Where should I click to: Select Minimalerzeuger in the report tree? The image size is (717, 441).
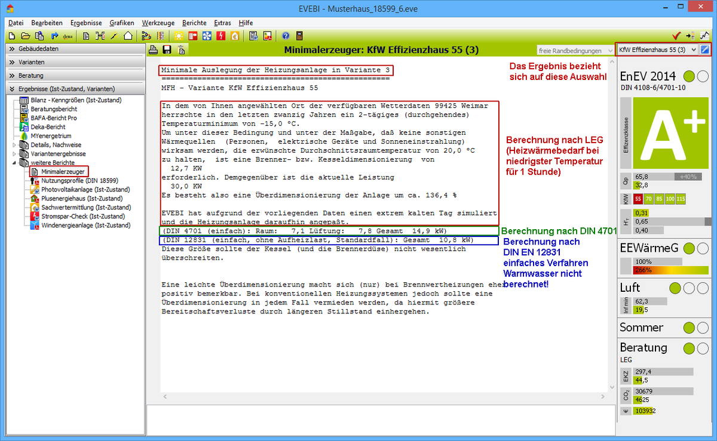(x=63, y=172)
